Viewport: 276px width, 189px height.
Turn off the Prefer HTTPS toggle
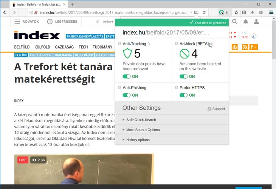[x=184, y=95]
